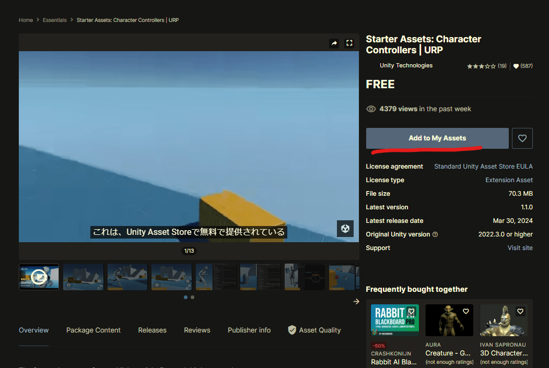Select the second carousel page dot

192,297
